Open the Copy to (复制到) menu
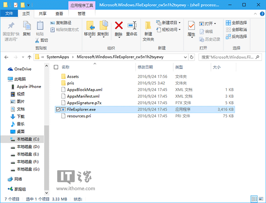 pyautogui.click(x=103, y=29)
